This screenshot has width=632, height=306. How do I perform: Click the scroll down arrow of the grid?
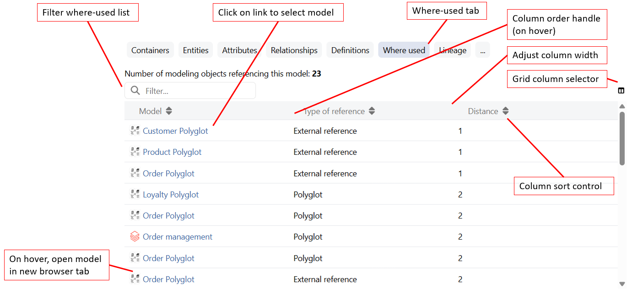pyautogui.click(x=622, y=284)
